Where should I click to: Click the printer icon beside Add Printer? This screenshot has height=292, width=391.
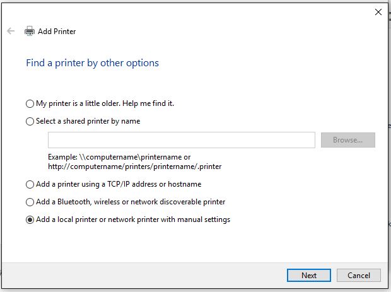pos(30,31)
